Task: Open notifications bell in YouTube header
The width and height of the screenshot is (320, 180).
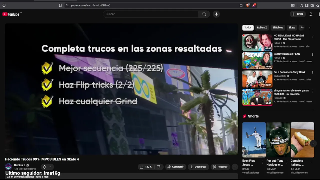Action: (311, 14)
